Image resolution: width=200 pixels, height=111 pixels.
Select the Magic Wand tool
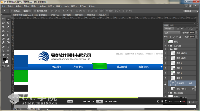tap(8, 23)
